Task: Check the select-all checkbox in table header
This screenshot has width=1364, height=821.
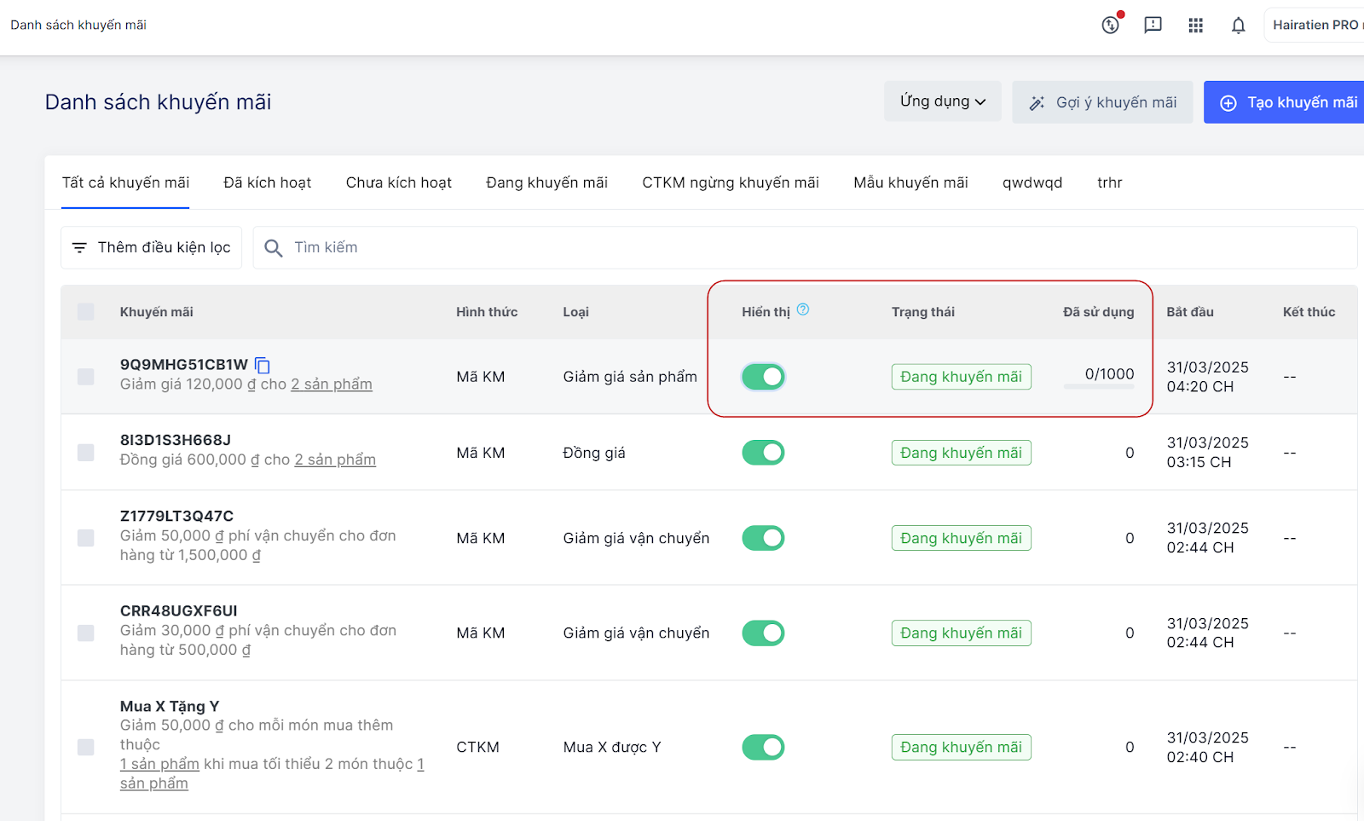Action: coord(86,312)
